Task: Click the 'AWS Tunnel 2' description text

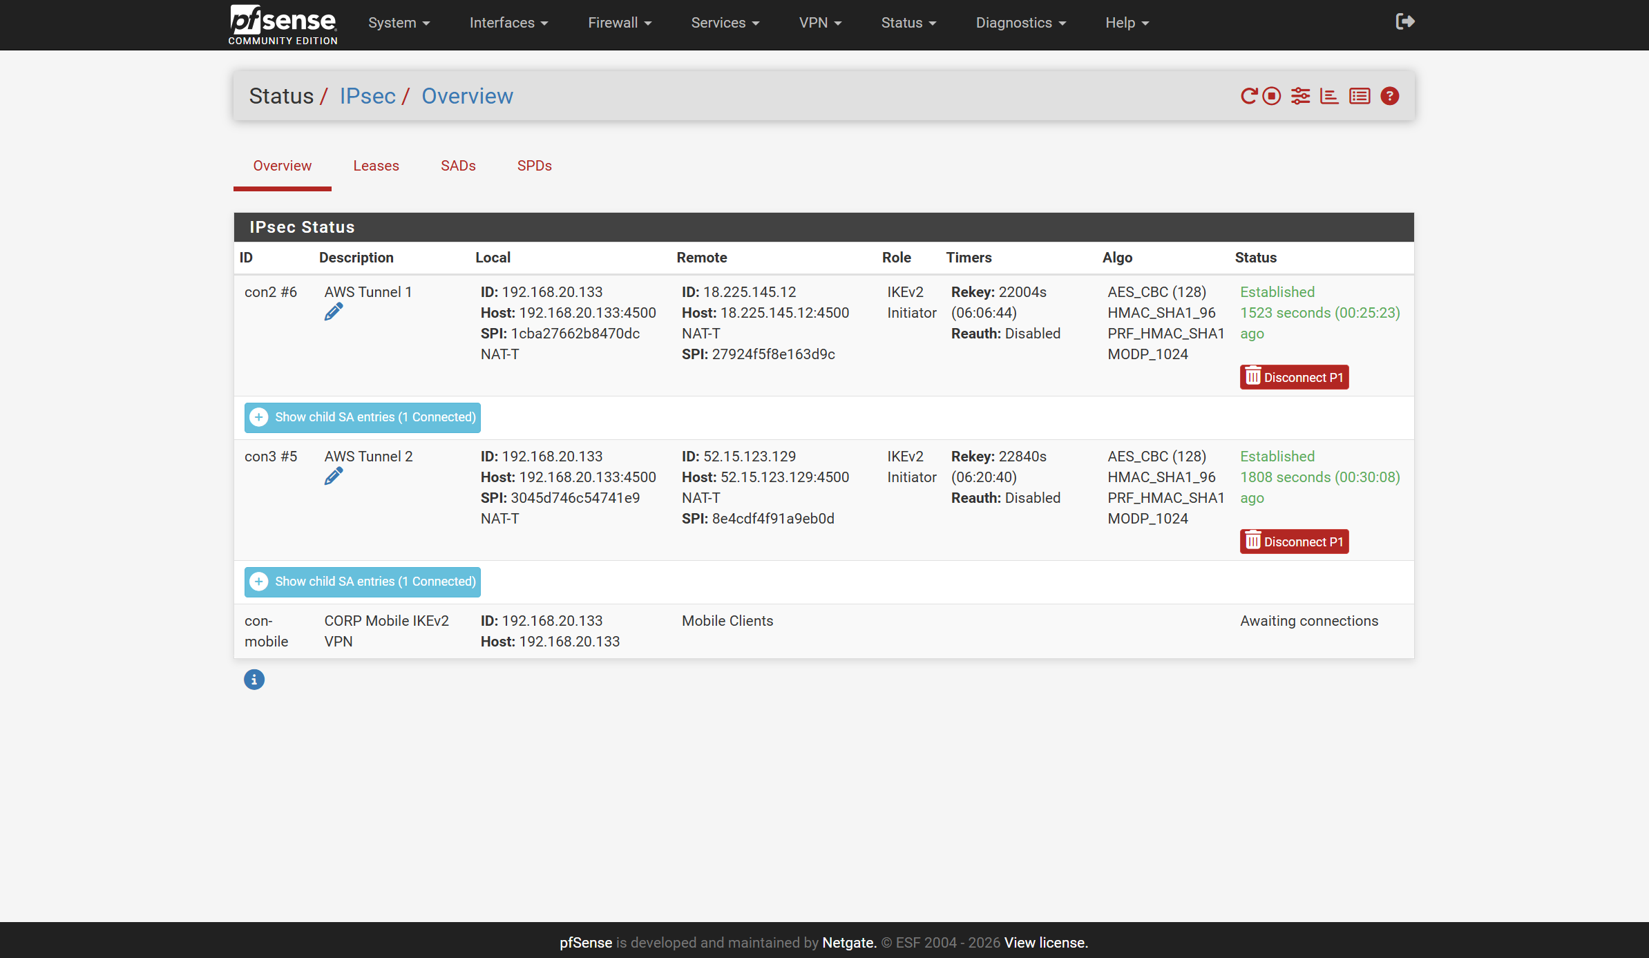Action: pyautogui.click(x=368, y=457)
